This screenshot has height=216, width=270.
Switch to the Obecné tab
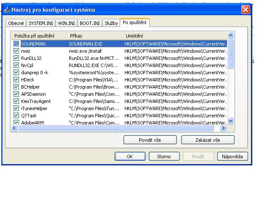(x=16, y=23)
